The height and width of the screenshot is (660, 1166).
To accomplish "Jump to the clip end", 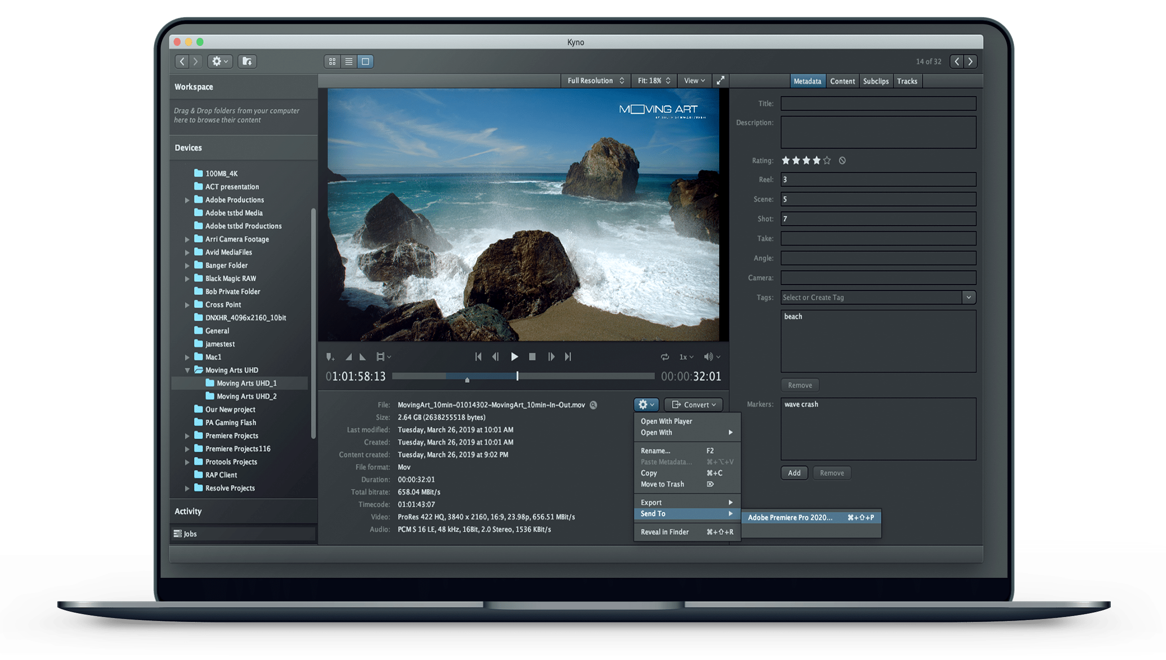I will (x=567, y=357).
